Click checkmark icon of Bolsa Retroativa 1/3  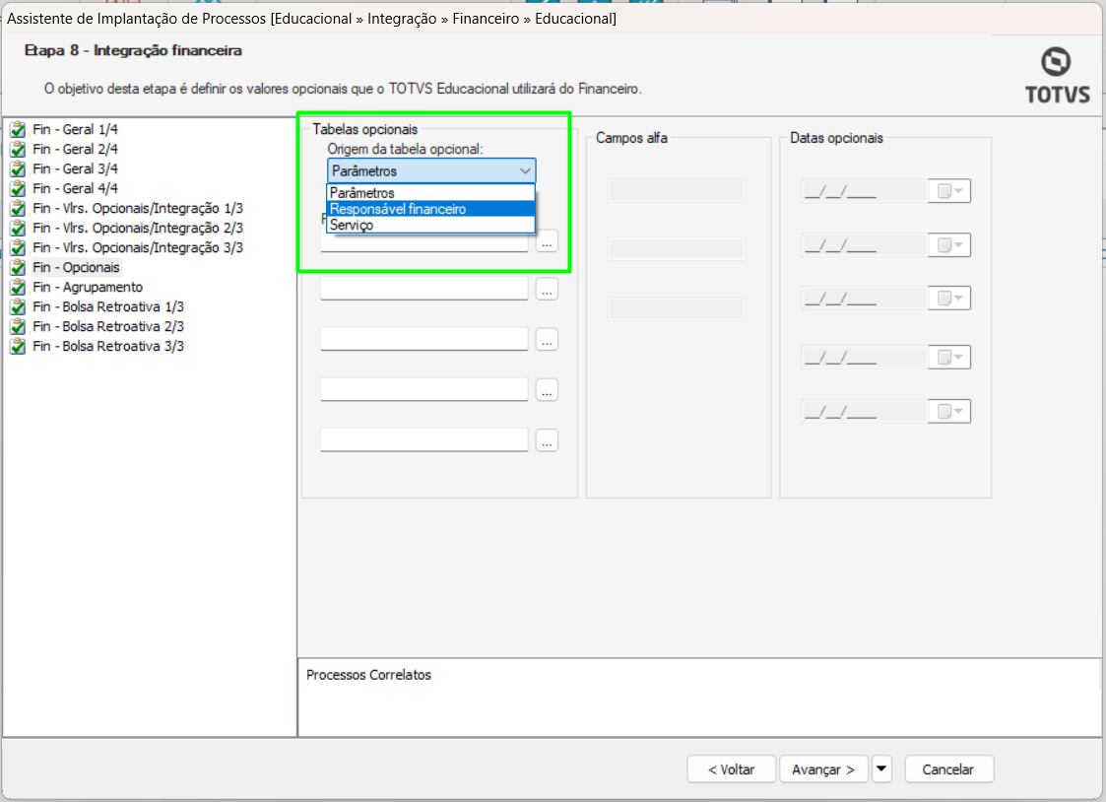pyautogui.click(x=18, y=307)
